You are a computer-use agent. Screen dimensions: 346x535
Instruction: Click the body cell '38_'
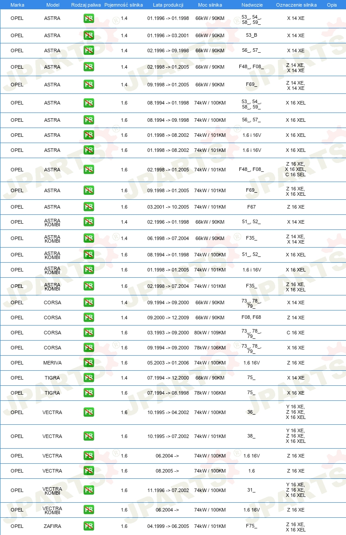[x=251, y=436]
